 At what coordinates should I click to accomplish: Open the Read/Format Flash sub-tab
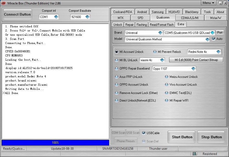[162, 25]
